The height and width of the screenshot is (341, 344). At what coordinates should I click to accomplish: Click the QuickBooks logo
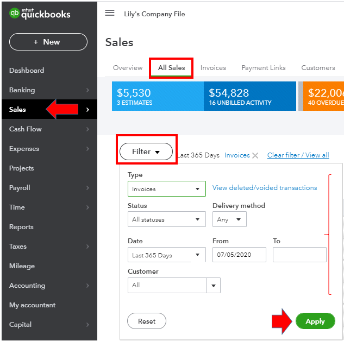tap(40, 14)
